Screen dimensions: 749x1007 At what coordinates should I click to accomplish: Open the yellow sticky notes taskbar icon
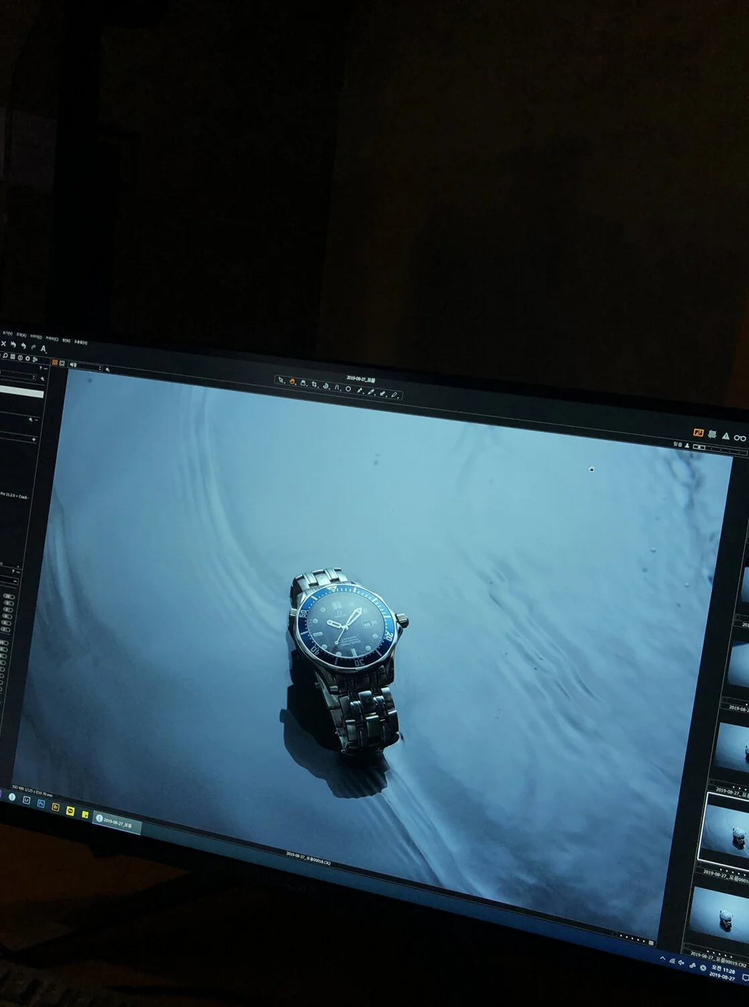pos(85,814)
